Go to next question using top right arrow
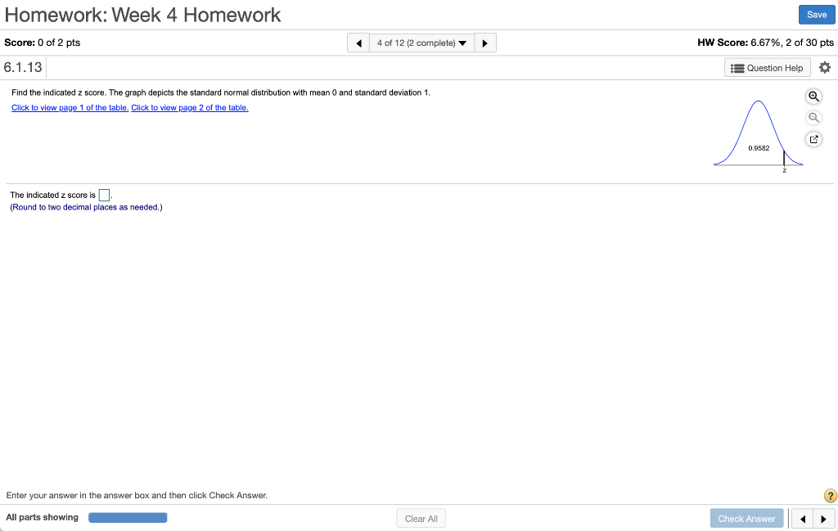This screenshot has width=838, height=531. [484, 43]
